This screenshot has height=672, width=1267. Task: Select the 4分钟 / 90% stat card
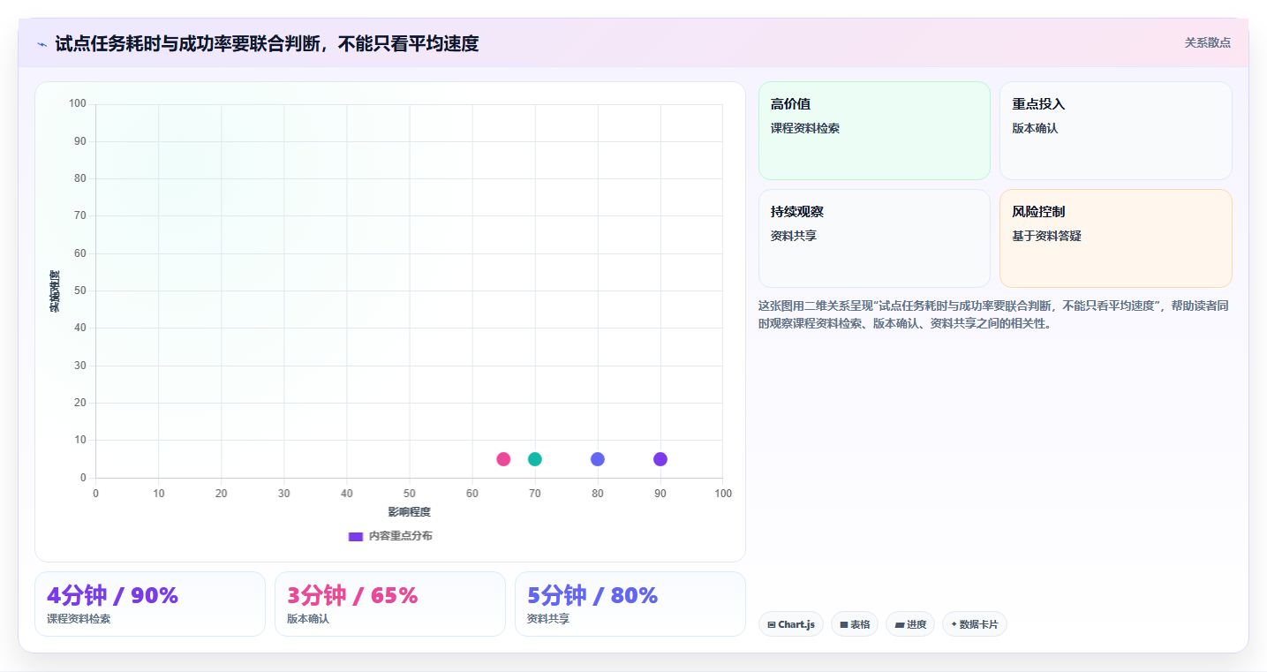pos(150,604)
